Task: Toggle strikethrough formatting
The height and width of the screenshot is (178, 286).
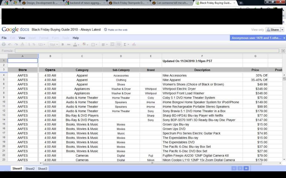Action: (69, 44)
